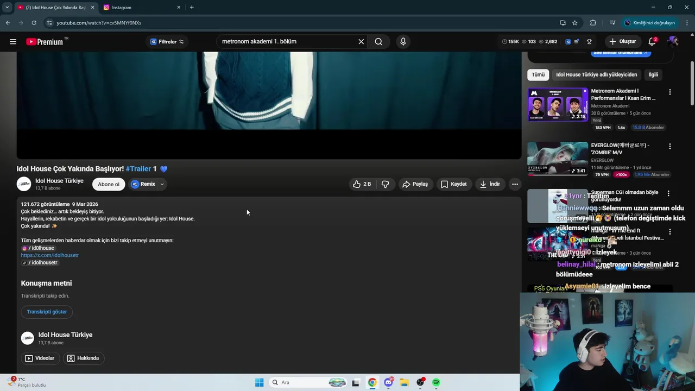695x391 pixels.
Task: Open more actions three-dot menu below video
Action: (x=515, y=184)
